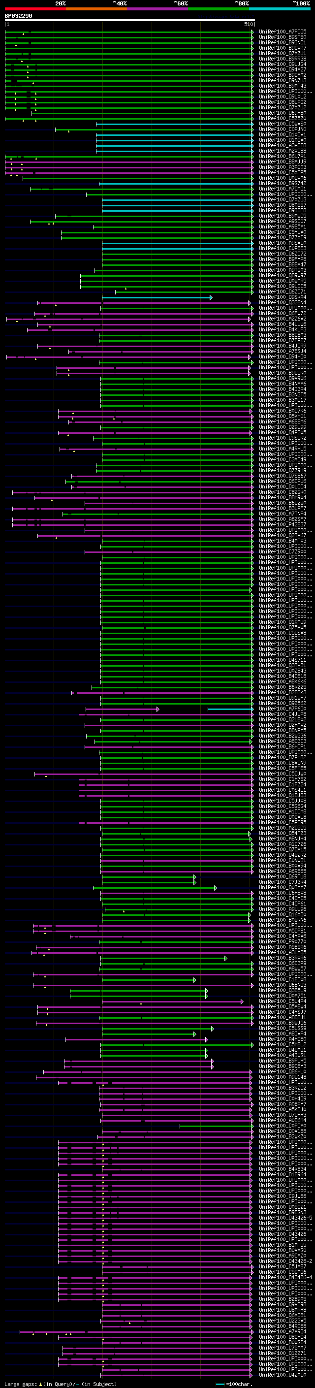Viewport: 315px width, 1388px height.
Task: Select UniRef100_B4NYY6 label
Action: 283,384
